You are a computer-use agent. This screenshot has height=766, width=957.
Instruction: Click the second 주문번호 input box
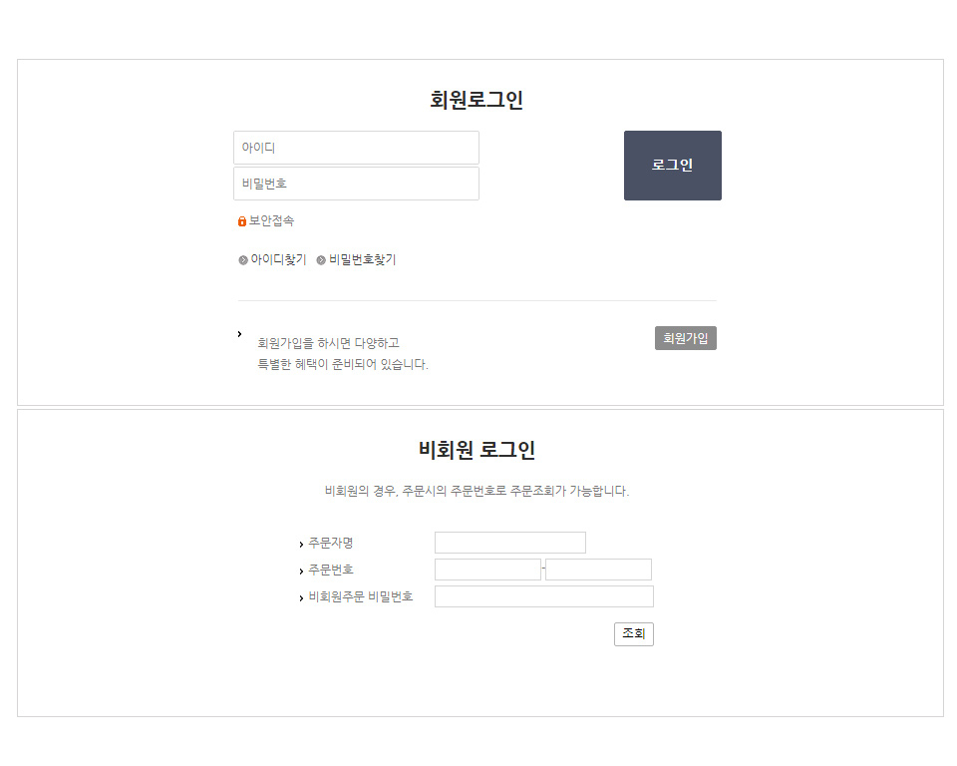[x=598, y=570]
